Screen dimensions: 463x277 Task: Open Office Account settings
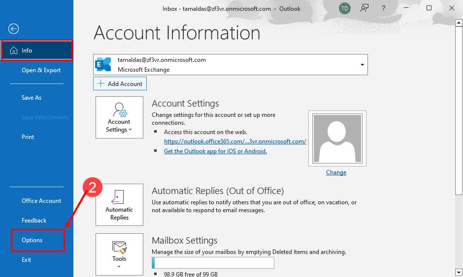coord(41,201)
